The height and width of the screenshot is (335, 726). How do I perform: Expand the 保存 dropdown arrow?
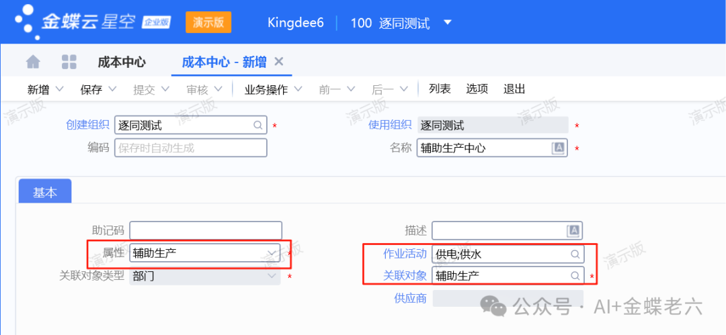click(112, 89)
